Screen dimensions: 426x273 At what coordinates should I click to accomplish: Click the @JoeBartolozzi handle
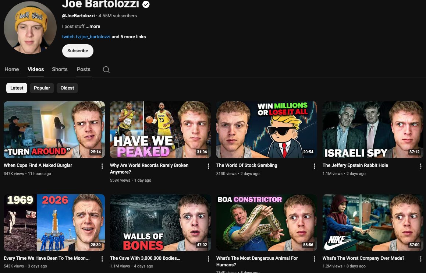78,16
